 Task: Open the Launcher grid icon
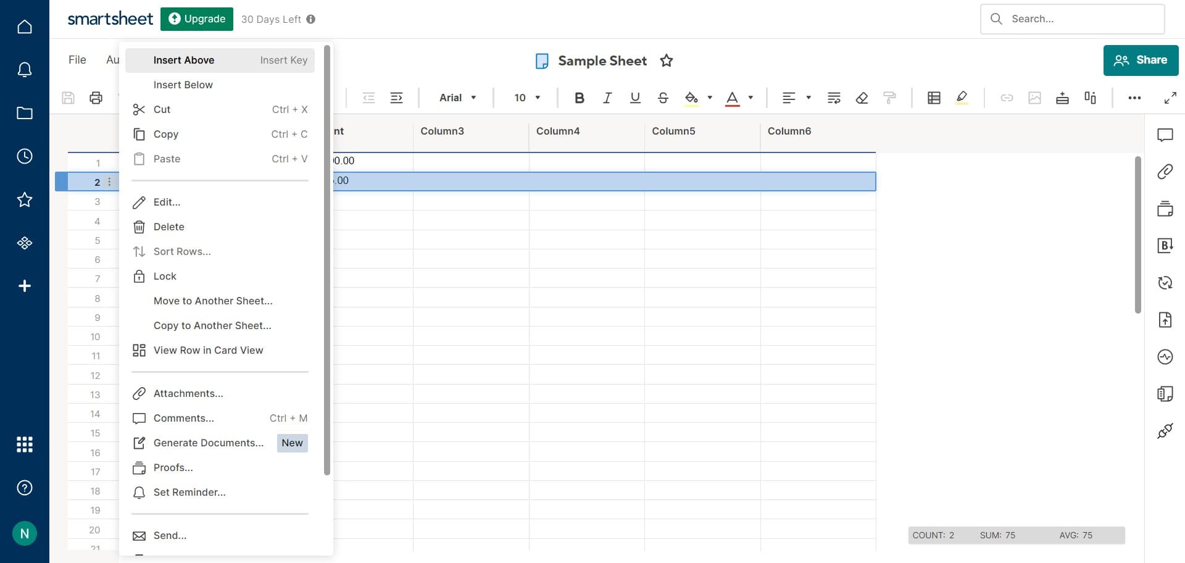[25, 444]
